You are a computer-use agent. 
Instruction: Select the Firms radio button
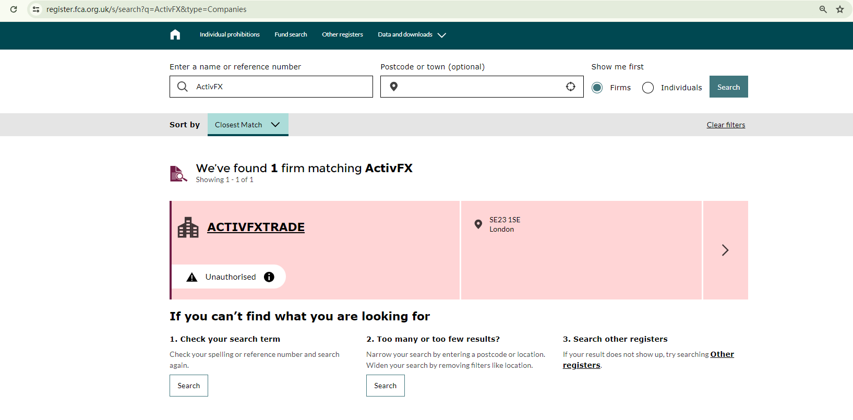(597, 88)
